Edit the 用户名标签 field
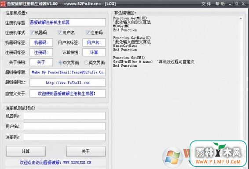249x169 pixels. [x=94, y=43]
